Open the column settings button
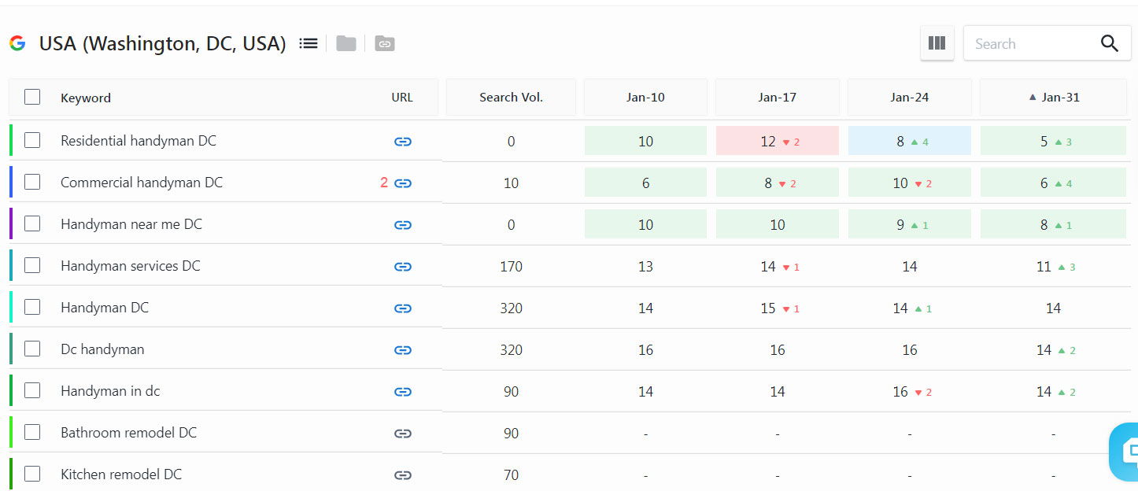Image resolution: width=1138 pixels, height=491 pixels. click(937, 43)
